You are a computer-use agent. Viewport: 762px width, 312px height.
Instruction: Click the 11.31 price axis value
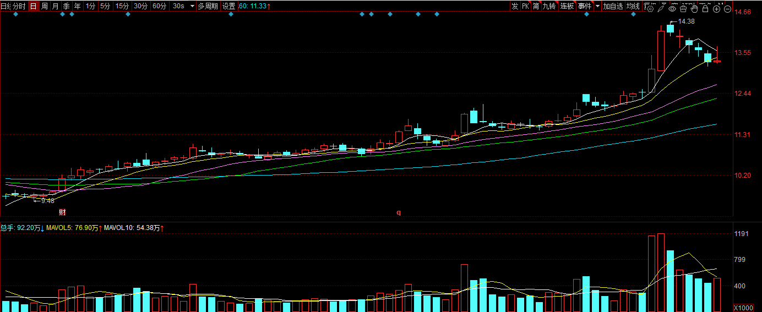(743, 134)
